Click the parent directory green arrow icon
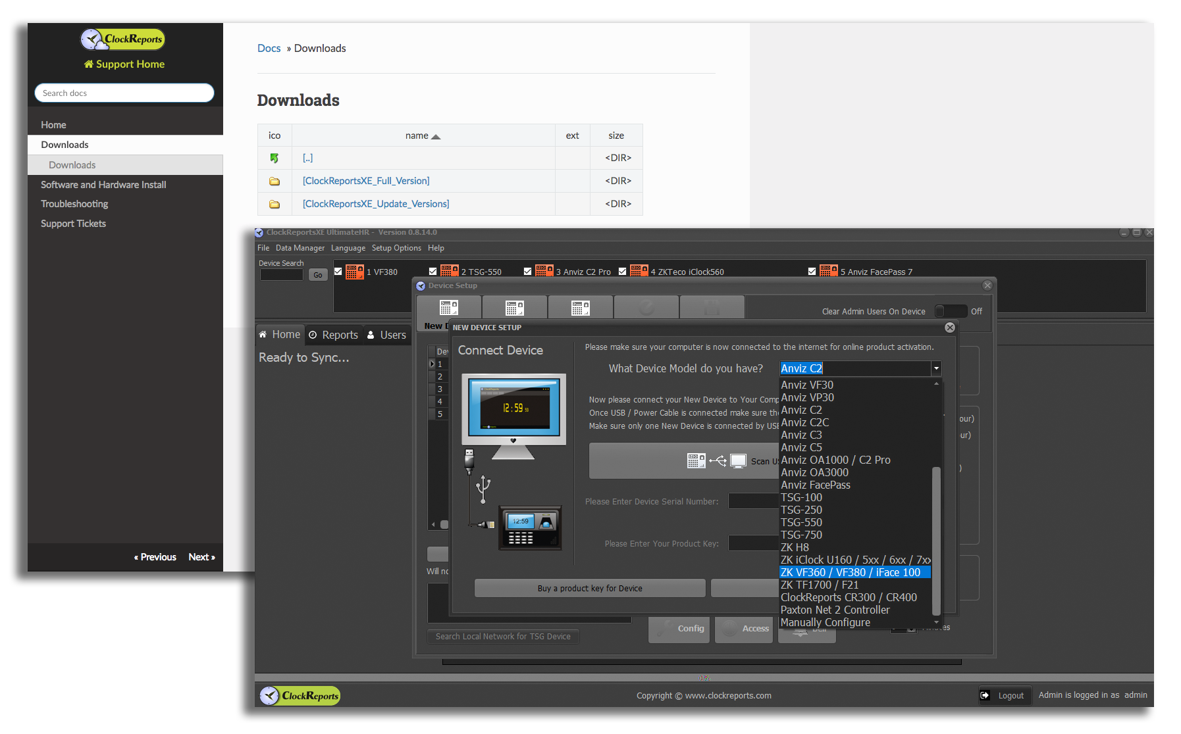Image resolution: width=1181 pixels, height=734 pixels. point(275,159)
